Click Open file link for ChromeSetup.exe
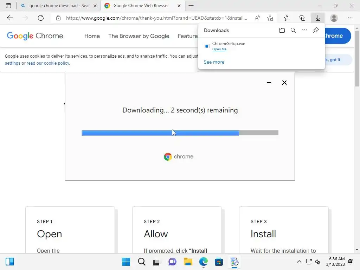The image size is (360, 270). [x=219, y=49]
